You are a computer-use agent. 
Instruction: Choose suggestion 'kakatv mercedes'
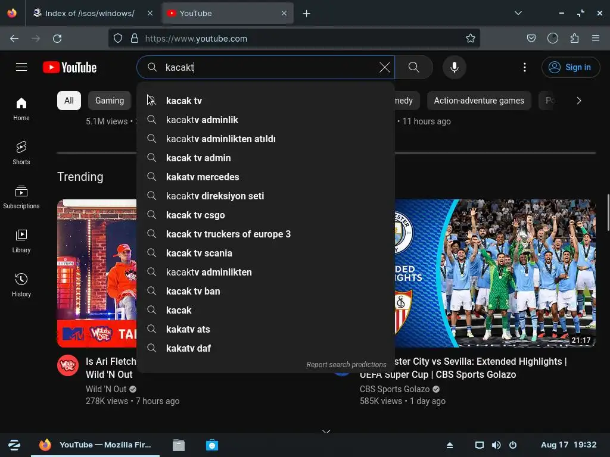[266, 177]
